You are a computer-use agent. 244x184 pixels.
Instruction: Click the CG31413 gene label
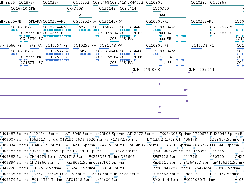tap(118, 3)
